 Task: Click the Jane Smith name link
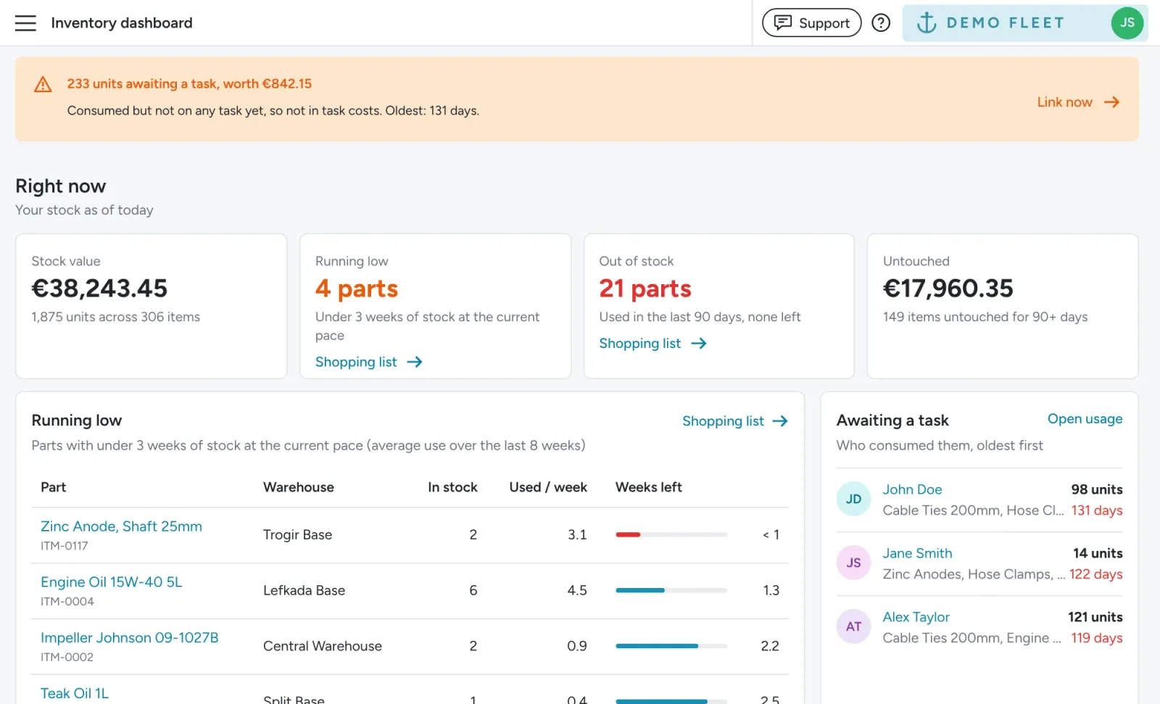[917, 553]
